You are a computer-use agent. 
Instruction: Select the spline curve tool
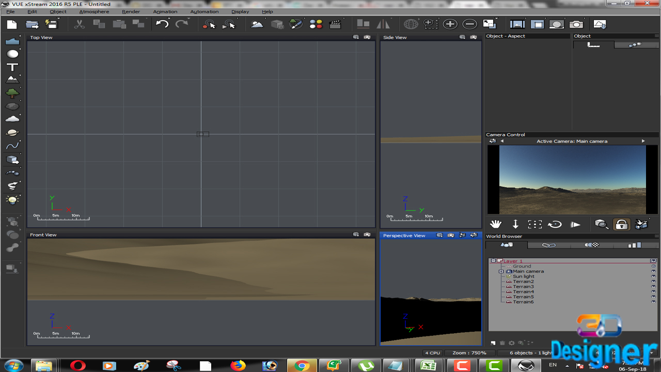click(12, 146)
